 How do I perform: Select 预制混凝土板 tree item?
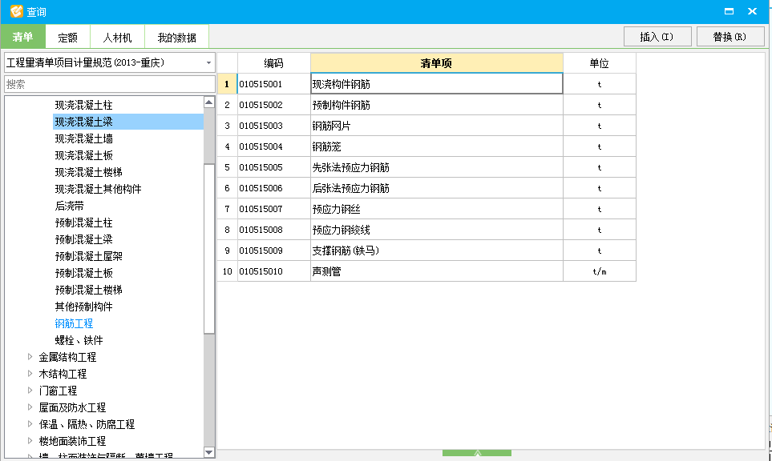pos(83,273)
